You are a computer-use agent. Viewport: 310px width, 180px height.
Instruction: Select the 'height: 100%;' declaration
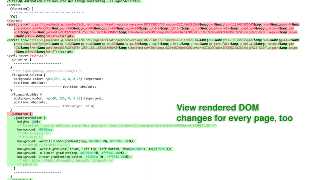coord(28,122)
